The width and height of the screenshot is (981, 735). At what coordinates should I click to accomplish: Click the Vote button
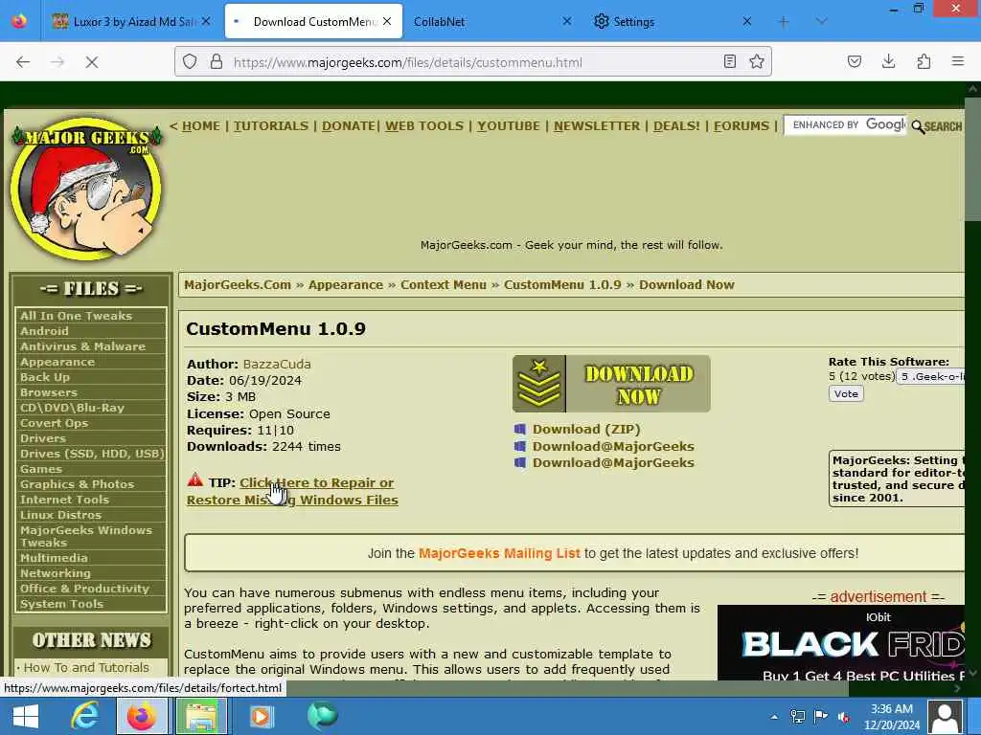(x=846, y=393)
